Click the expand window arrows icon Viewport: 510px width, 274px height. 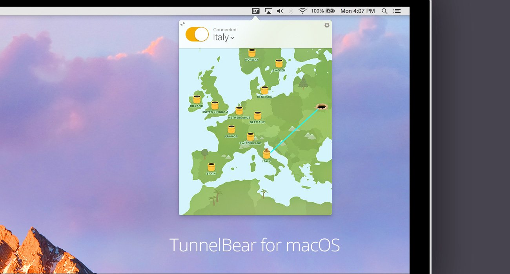click(x=182, y=24)
